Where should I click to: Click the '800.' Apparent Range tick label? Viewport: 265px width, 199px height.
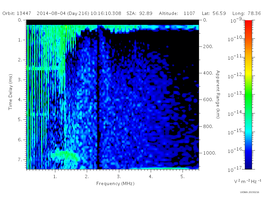point(208,126)
